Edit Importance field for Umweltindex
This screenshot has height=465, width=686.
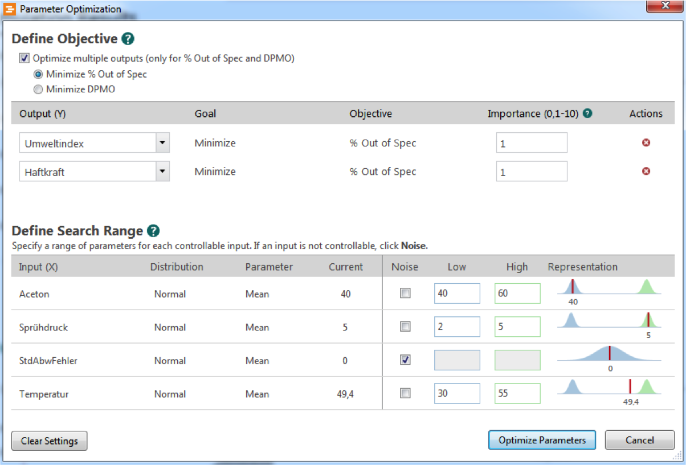(x=532, y=143)
